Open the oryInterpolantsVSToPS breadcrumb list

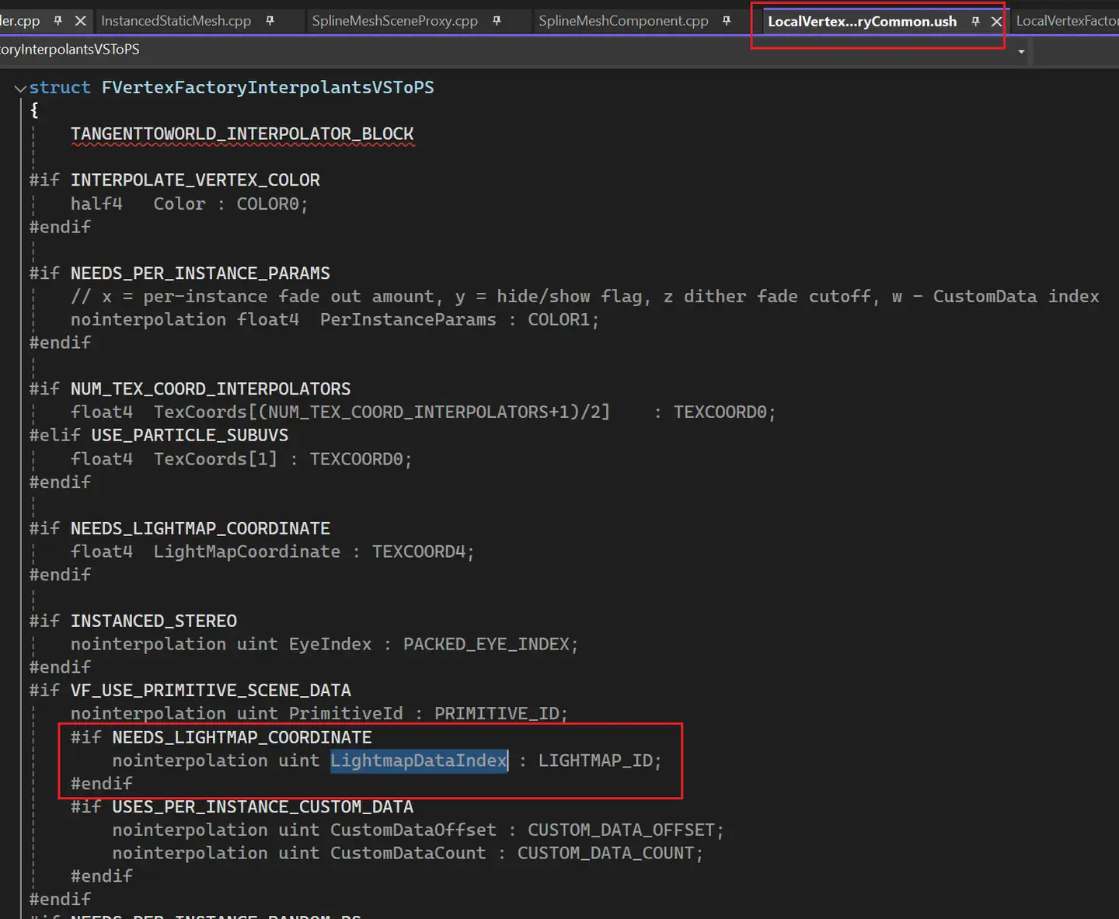point(70,49)
